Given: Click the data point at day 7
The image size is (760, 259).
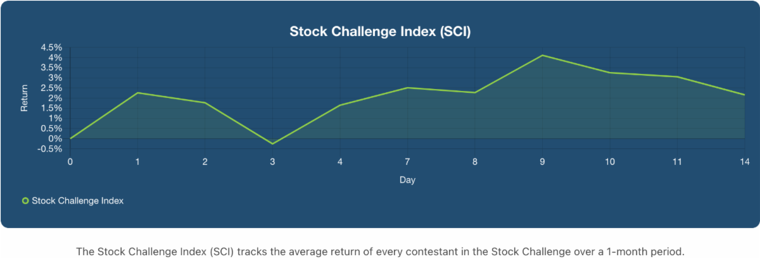Looking at the screenshot, I should tap(407, 88).
